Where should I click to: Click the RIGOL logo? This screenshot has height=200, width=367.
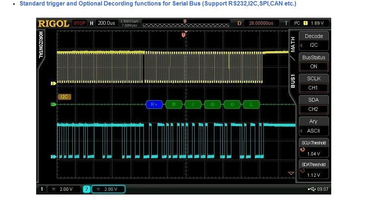tap(53, 24)
